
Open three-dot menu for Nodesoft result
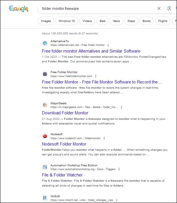click(x=104, y=138)
